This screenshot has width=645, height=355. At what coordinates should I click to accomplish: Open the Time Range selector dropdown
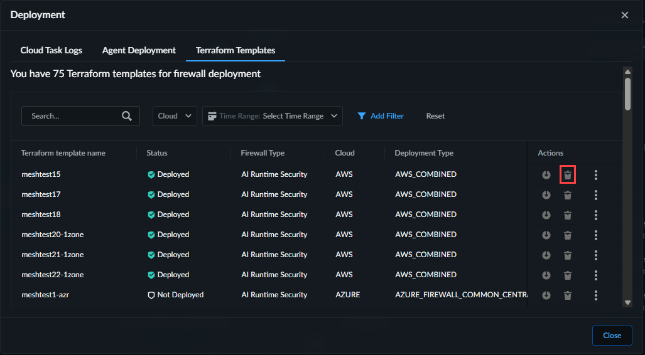[272, 116]
